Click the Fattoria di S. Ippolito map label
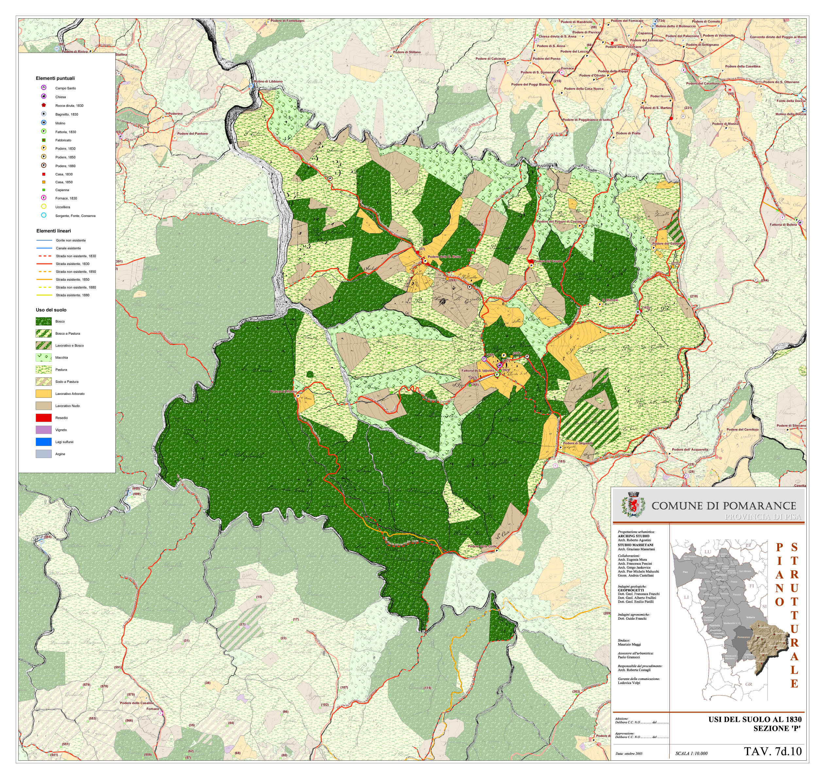 click(478, 370)
